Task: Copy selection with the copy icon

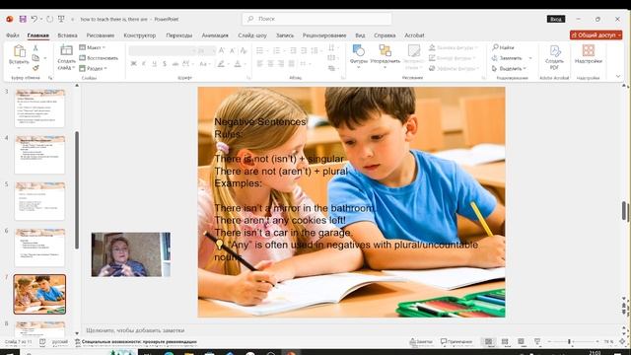Action: click(x=35, y=58)
